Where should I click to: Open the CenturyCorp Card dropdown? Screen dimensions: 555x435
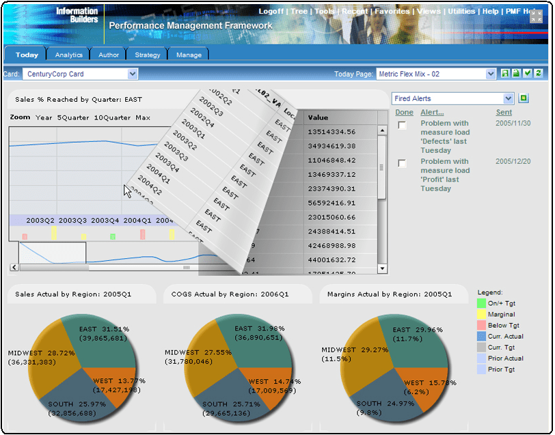133,74
